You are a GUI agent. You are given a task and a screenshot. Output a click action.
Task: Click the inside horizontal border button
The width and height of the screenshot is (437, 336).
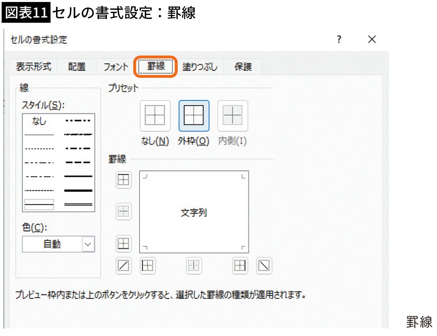pos(124,211)
